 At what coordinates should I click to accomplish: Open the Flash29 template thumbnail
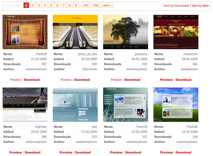pos(25,32)
